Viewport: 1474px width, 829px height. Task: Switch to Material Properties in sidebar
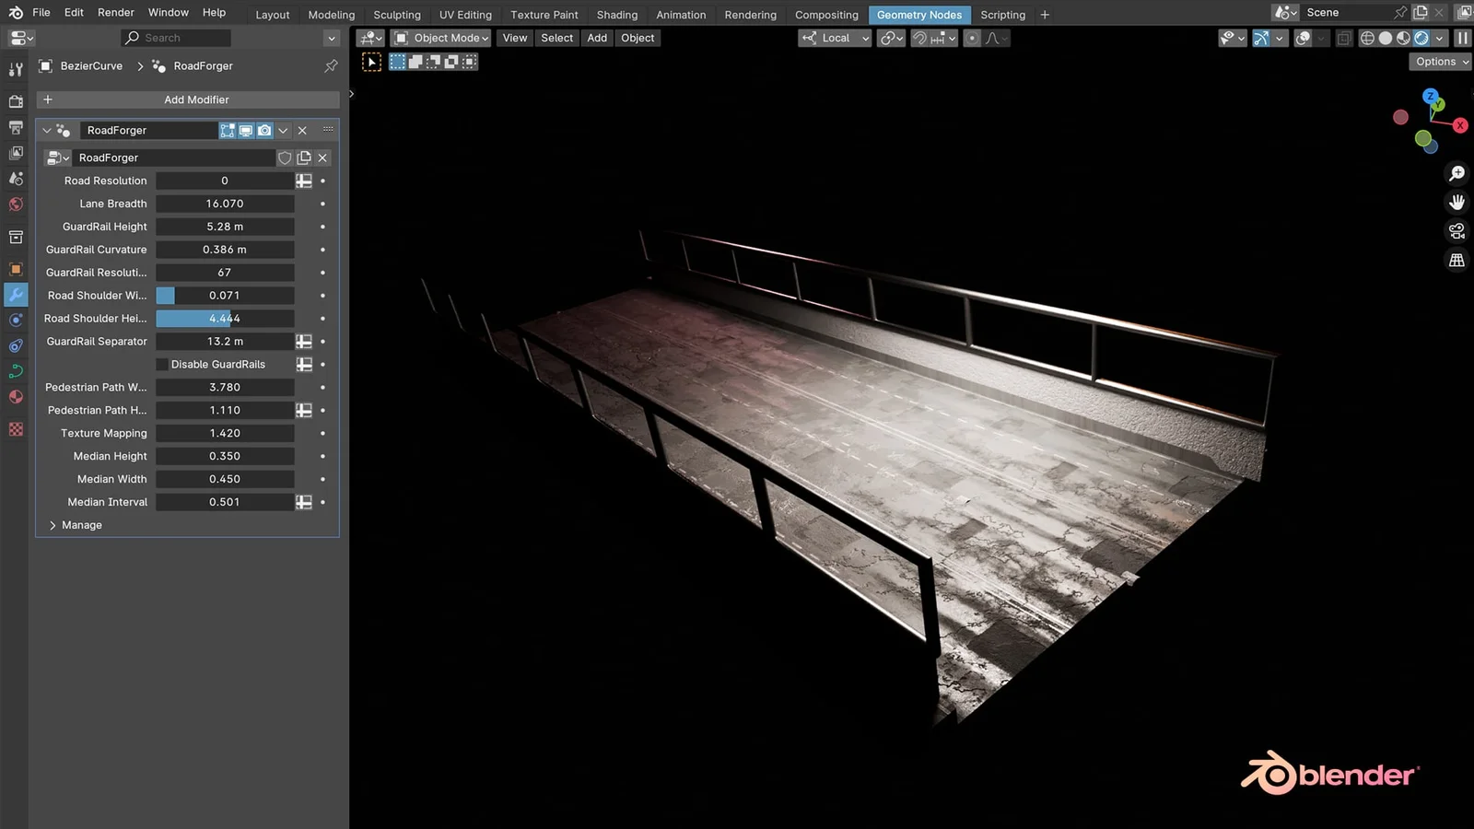point(16,397)
